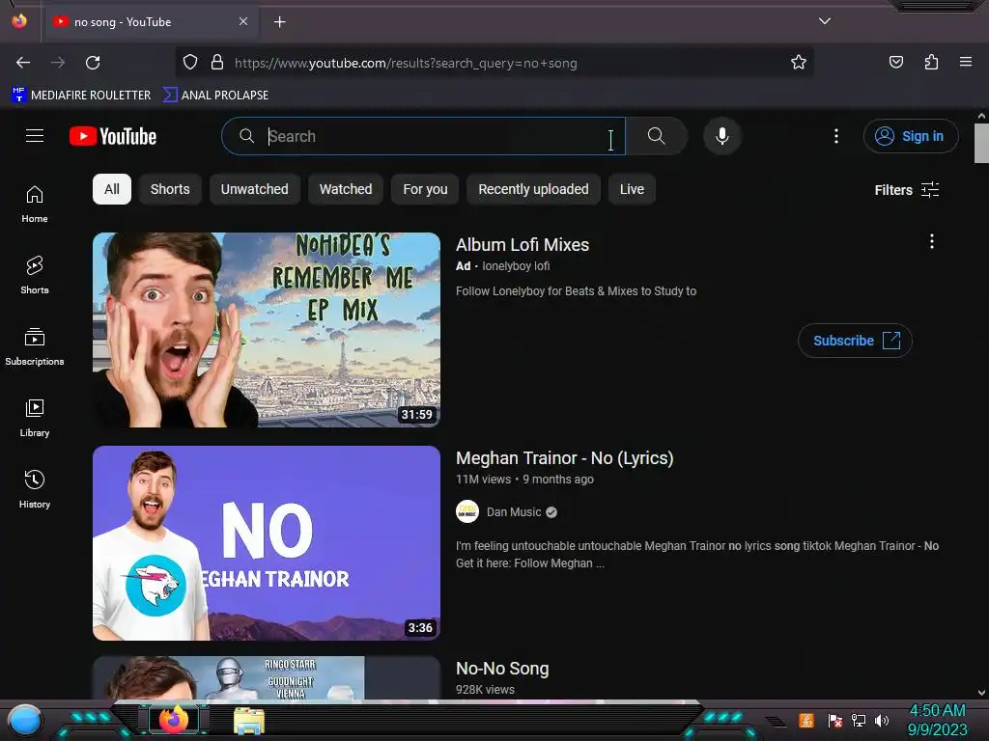Image resolution: width=989 pixels, height=741 pixels.
Task: Click Dan Music channel avatar
Action: (x=467, y=511)
